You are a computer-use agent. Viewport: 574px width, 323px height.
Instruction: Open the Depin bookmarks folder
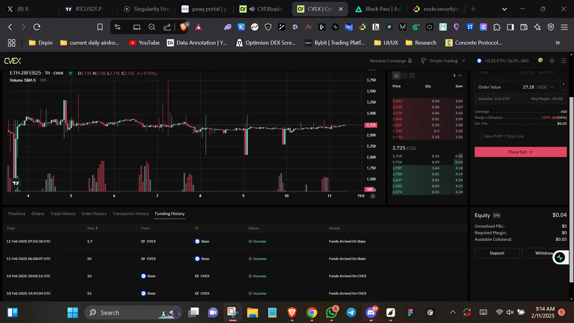pyautogui.click(x=40, y=43)
